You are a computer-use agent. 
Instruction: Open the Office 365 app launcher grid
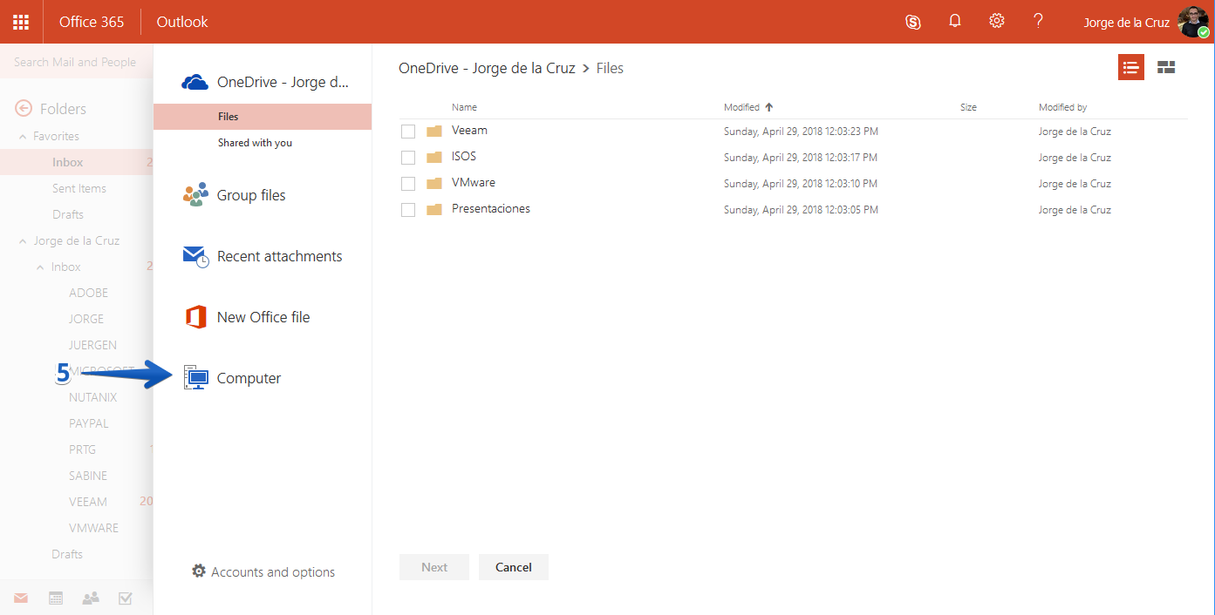[21, 22]
